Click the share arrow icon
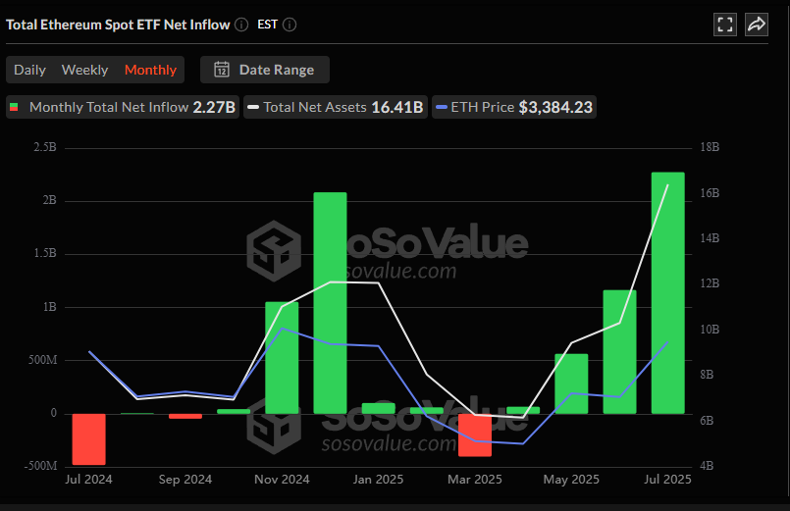This screenshot has height=511, width=790. point(757,25)
